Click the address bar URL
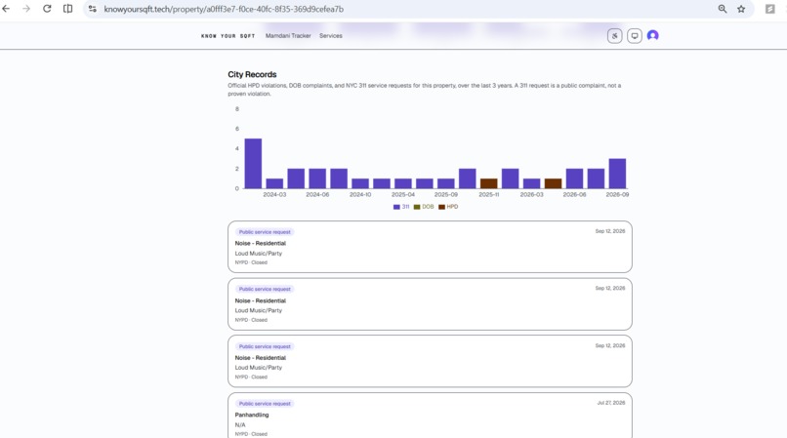Viewport: 787px width, 438px height. [x=224, y=9]
